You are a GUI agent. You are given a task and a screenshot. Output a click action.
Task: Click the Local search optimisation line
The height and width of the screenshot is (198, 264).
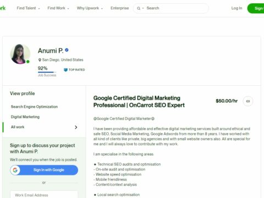(x=117, y=195)
